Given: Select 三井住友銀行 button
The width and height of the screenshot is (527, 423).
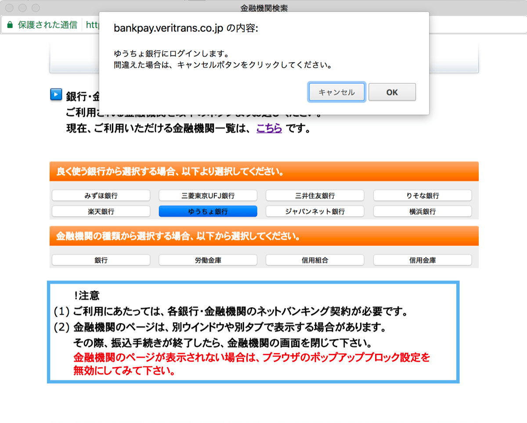Looking at the screenshot, I should (x=315, y=196).
